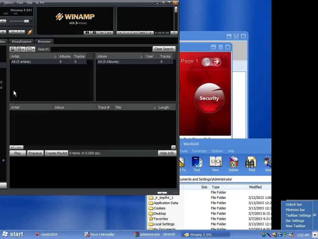Click the WinRAR View toolbar icon

[215, 164]
